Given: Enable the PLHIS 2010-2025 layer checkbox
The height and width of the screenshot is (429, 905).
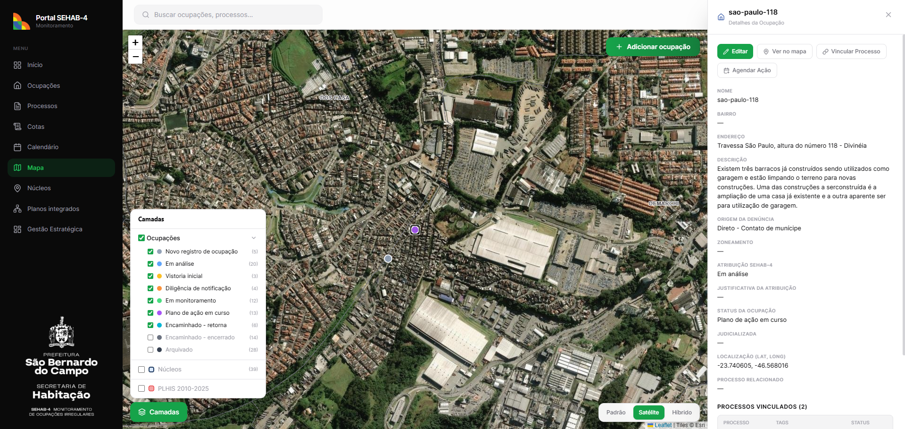Looking at the screenshot, I should click(x=141, y=388).
